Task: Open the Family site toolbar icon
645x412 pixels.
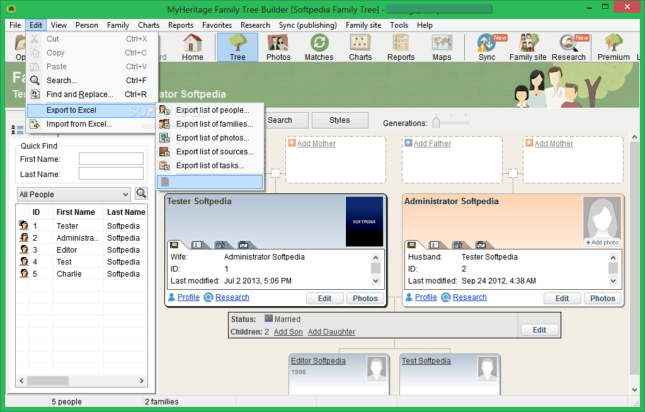Action: coord(528,47)
